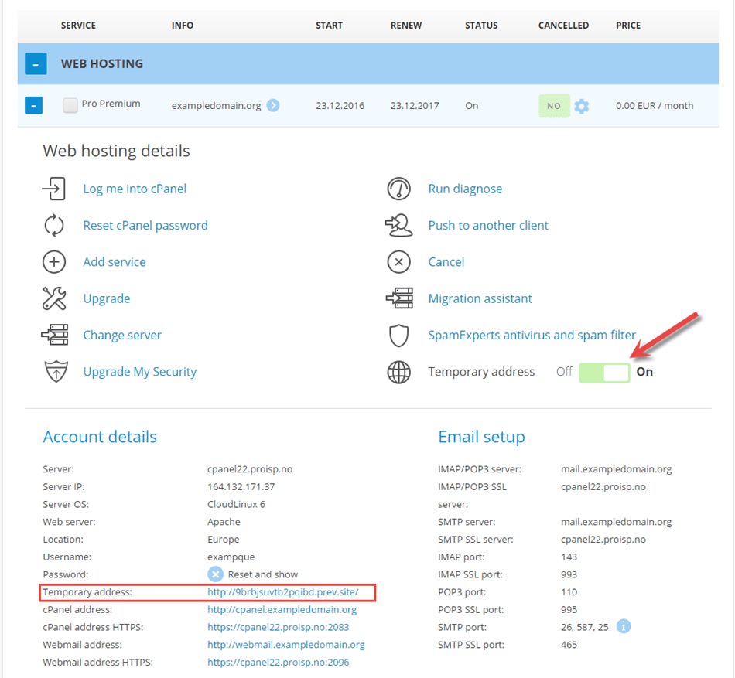Click the crossed tools icon beside Upgrade

(x=54, y=298)
